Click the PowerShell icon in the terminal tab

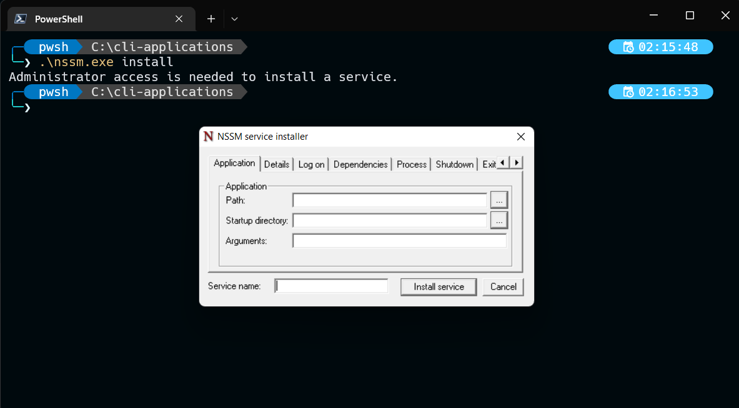tap(21, 19)
